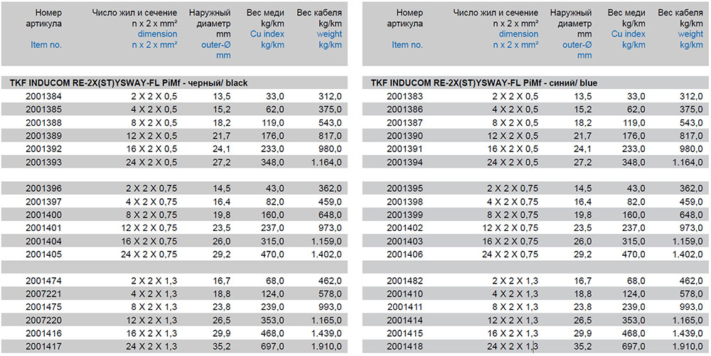Click 'dimension' header in black table
Screen dimensions: 711x356
point(157,34)
